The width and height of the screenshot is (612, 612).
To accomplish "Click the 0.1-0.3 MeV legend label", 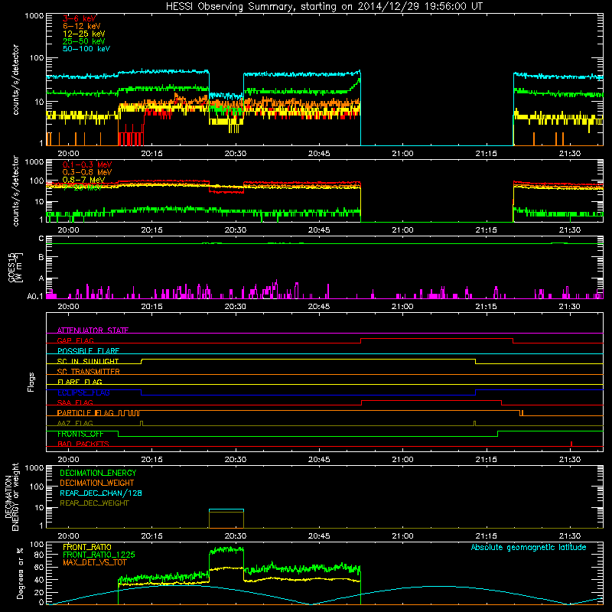I will click(x=87, y=164).
